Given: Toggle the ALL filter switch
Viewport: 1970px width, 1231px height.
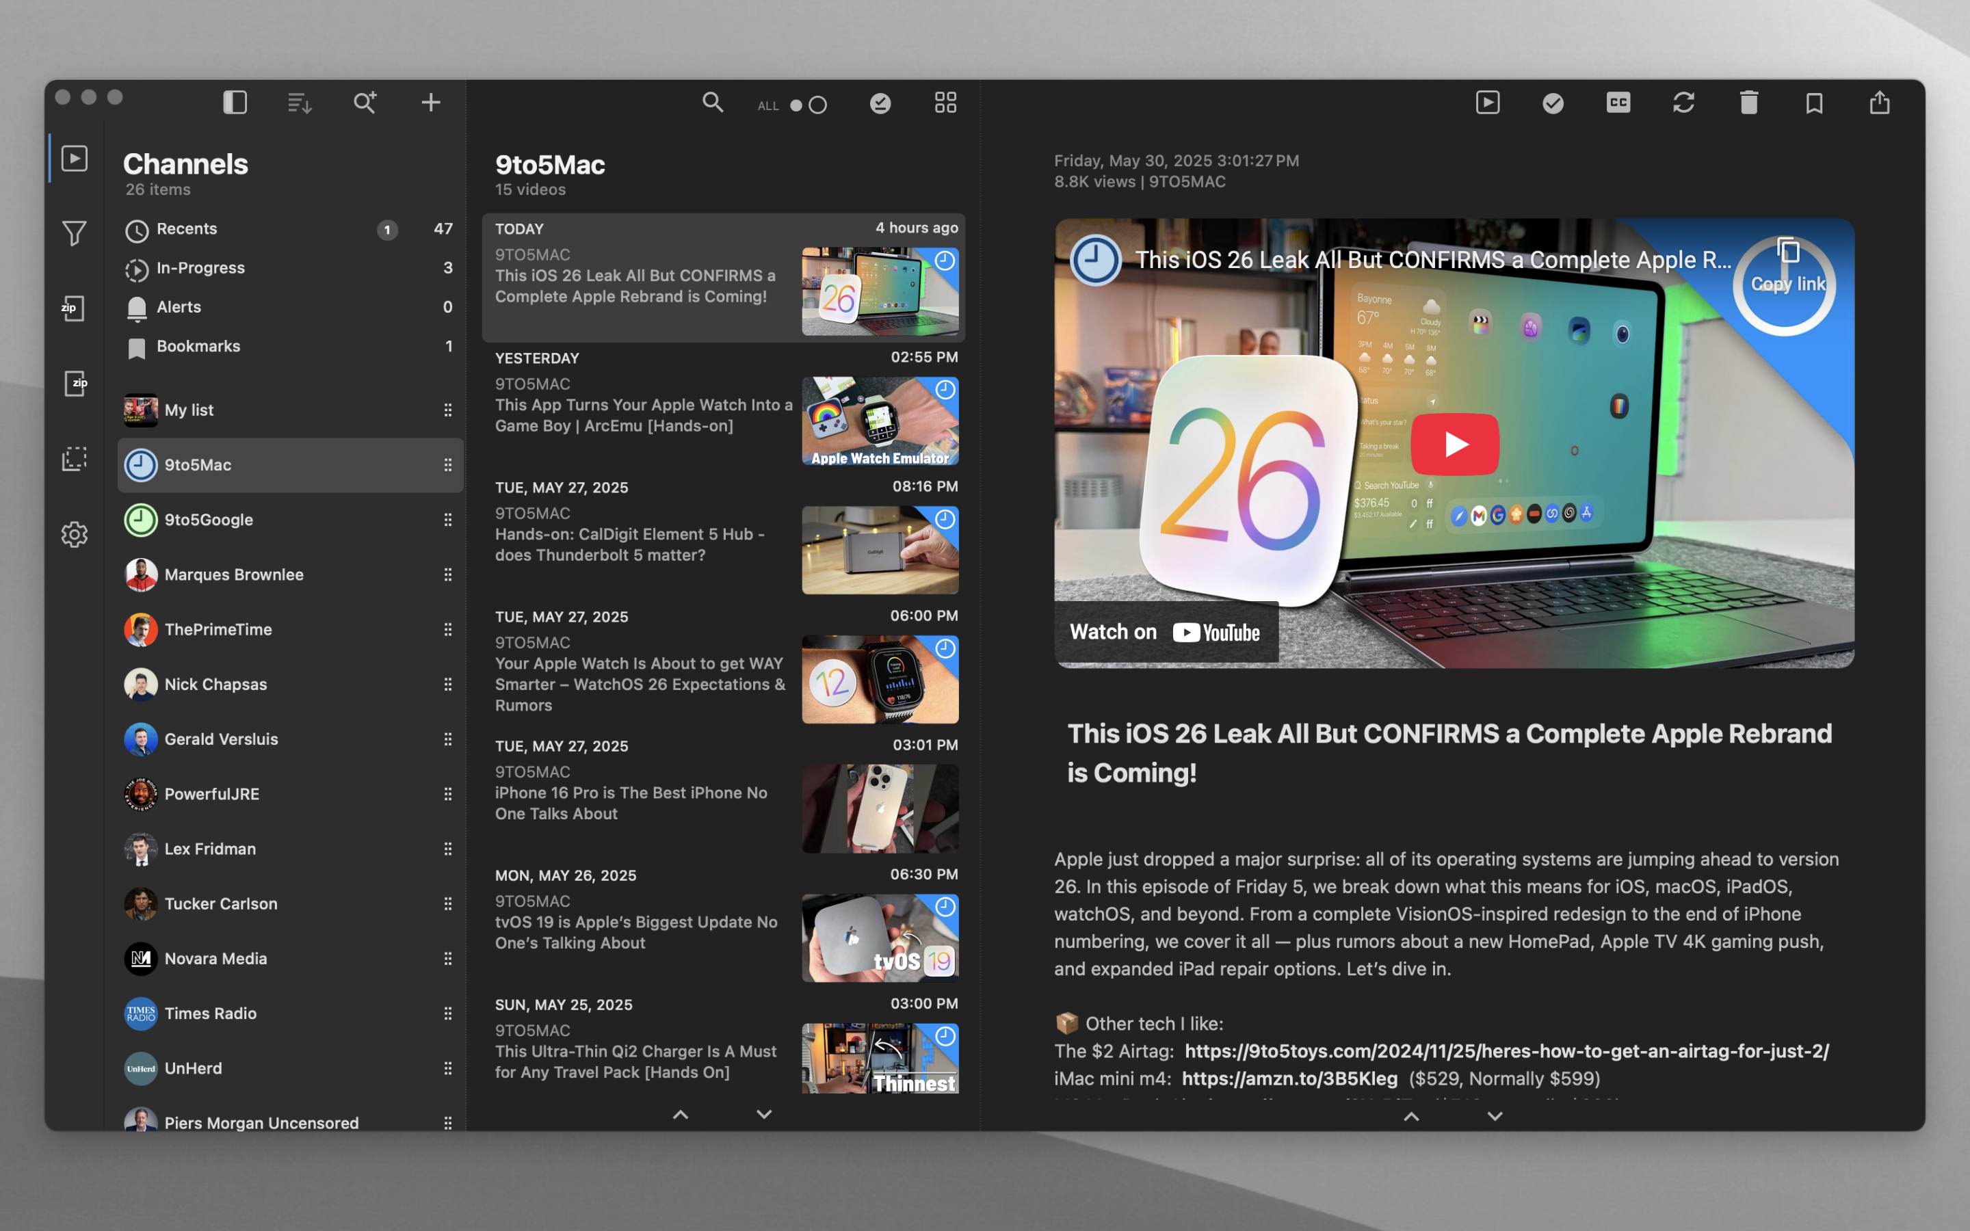Looking at the screenshot, I should click(808, 105).
